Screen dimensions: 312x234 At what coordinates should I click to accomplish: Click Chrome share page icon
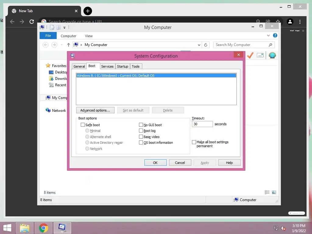pos(268,21)
